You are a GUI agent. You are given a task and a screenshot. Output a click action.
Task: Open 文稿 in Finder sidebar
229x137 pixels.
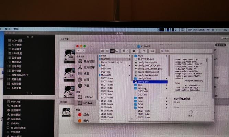[83, 79]
